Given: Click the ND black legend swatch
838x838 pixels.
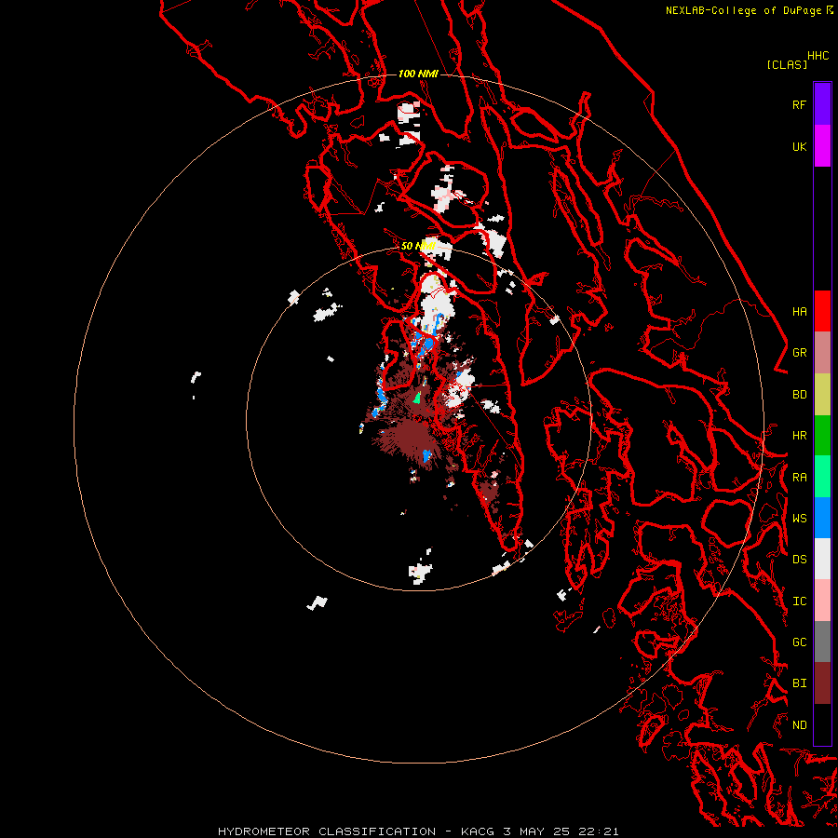Looking at the screenshot, I should [822, 724].
